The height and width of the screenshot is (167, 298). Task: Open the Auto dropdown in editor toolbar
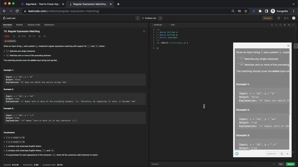click(172, 25)
